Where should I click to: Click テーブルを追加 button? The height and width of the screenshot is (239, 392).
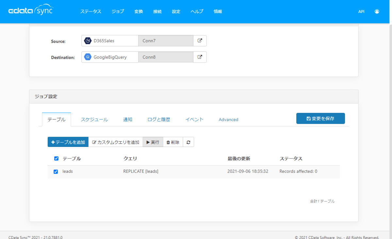(x=68, y=142)
